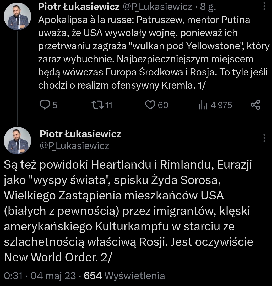Open view analytics bar-chart icon
Viewport: 272px width, 286px height.
point(203,105)
